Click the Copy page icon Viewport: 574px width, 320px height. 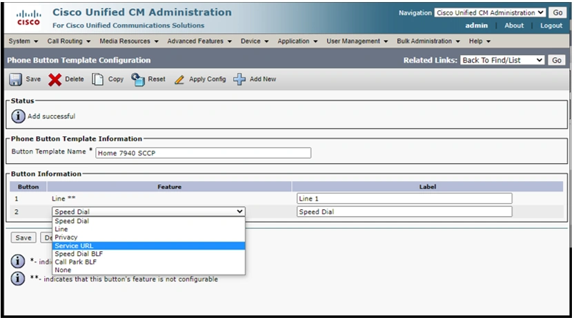97,79
